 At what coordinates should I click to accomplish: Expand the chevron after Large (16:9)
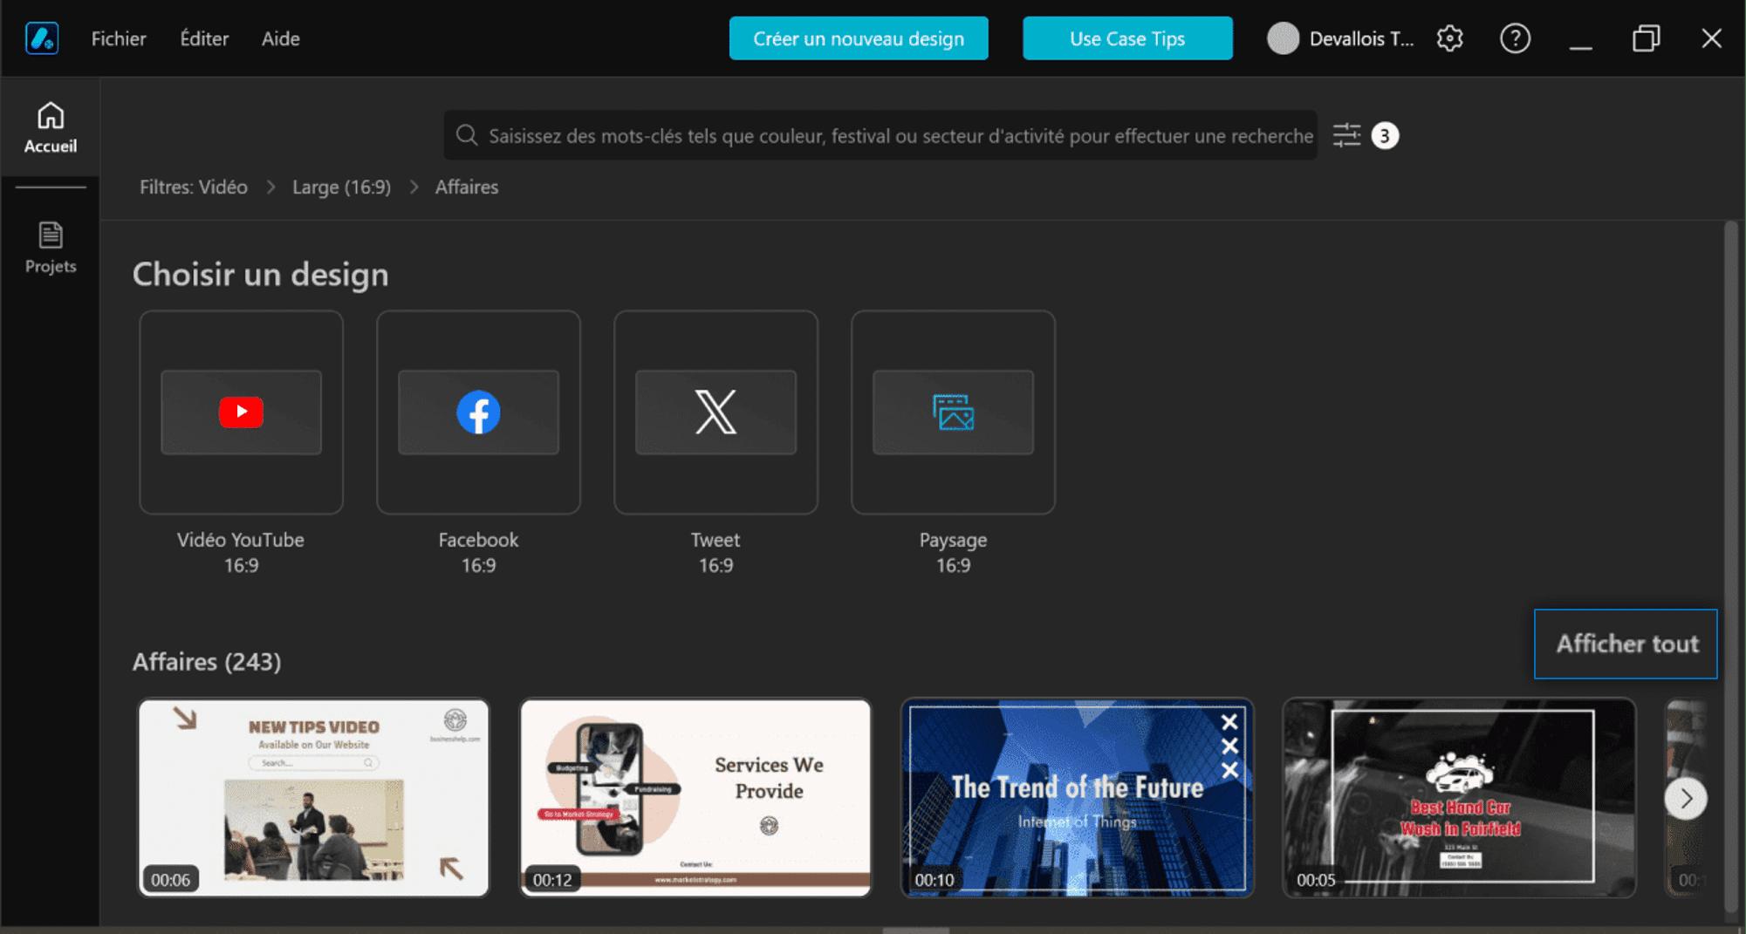pos(414,187)
